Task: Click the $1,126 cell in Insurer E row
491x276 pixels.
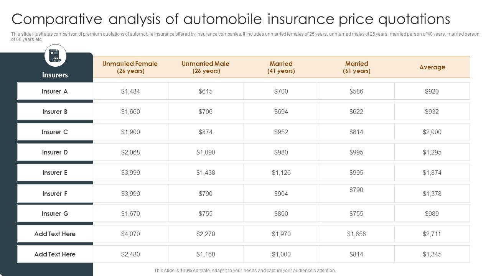Action: 281,172
